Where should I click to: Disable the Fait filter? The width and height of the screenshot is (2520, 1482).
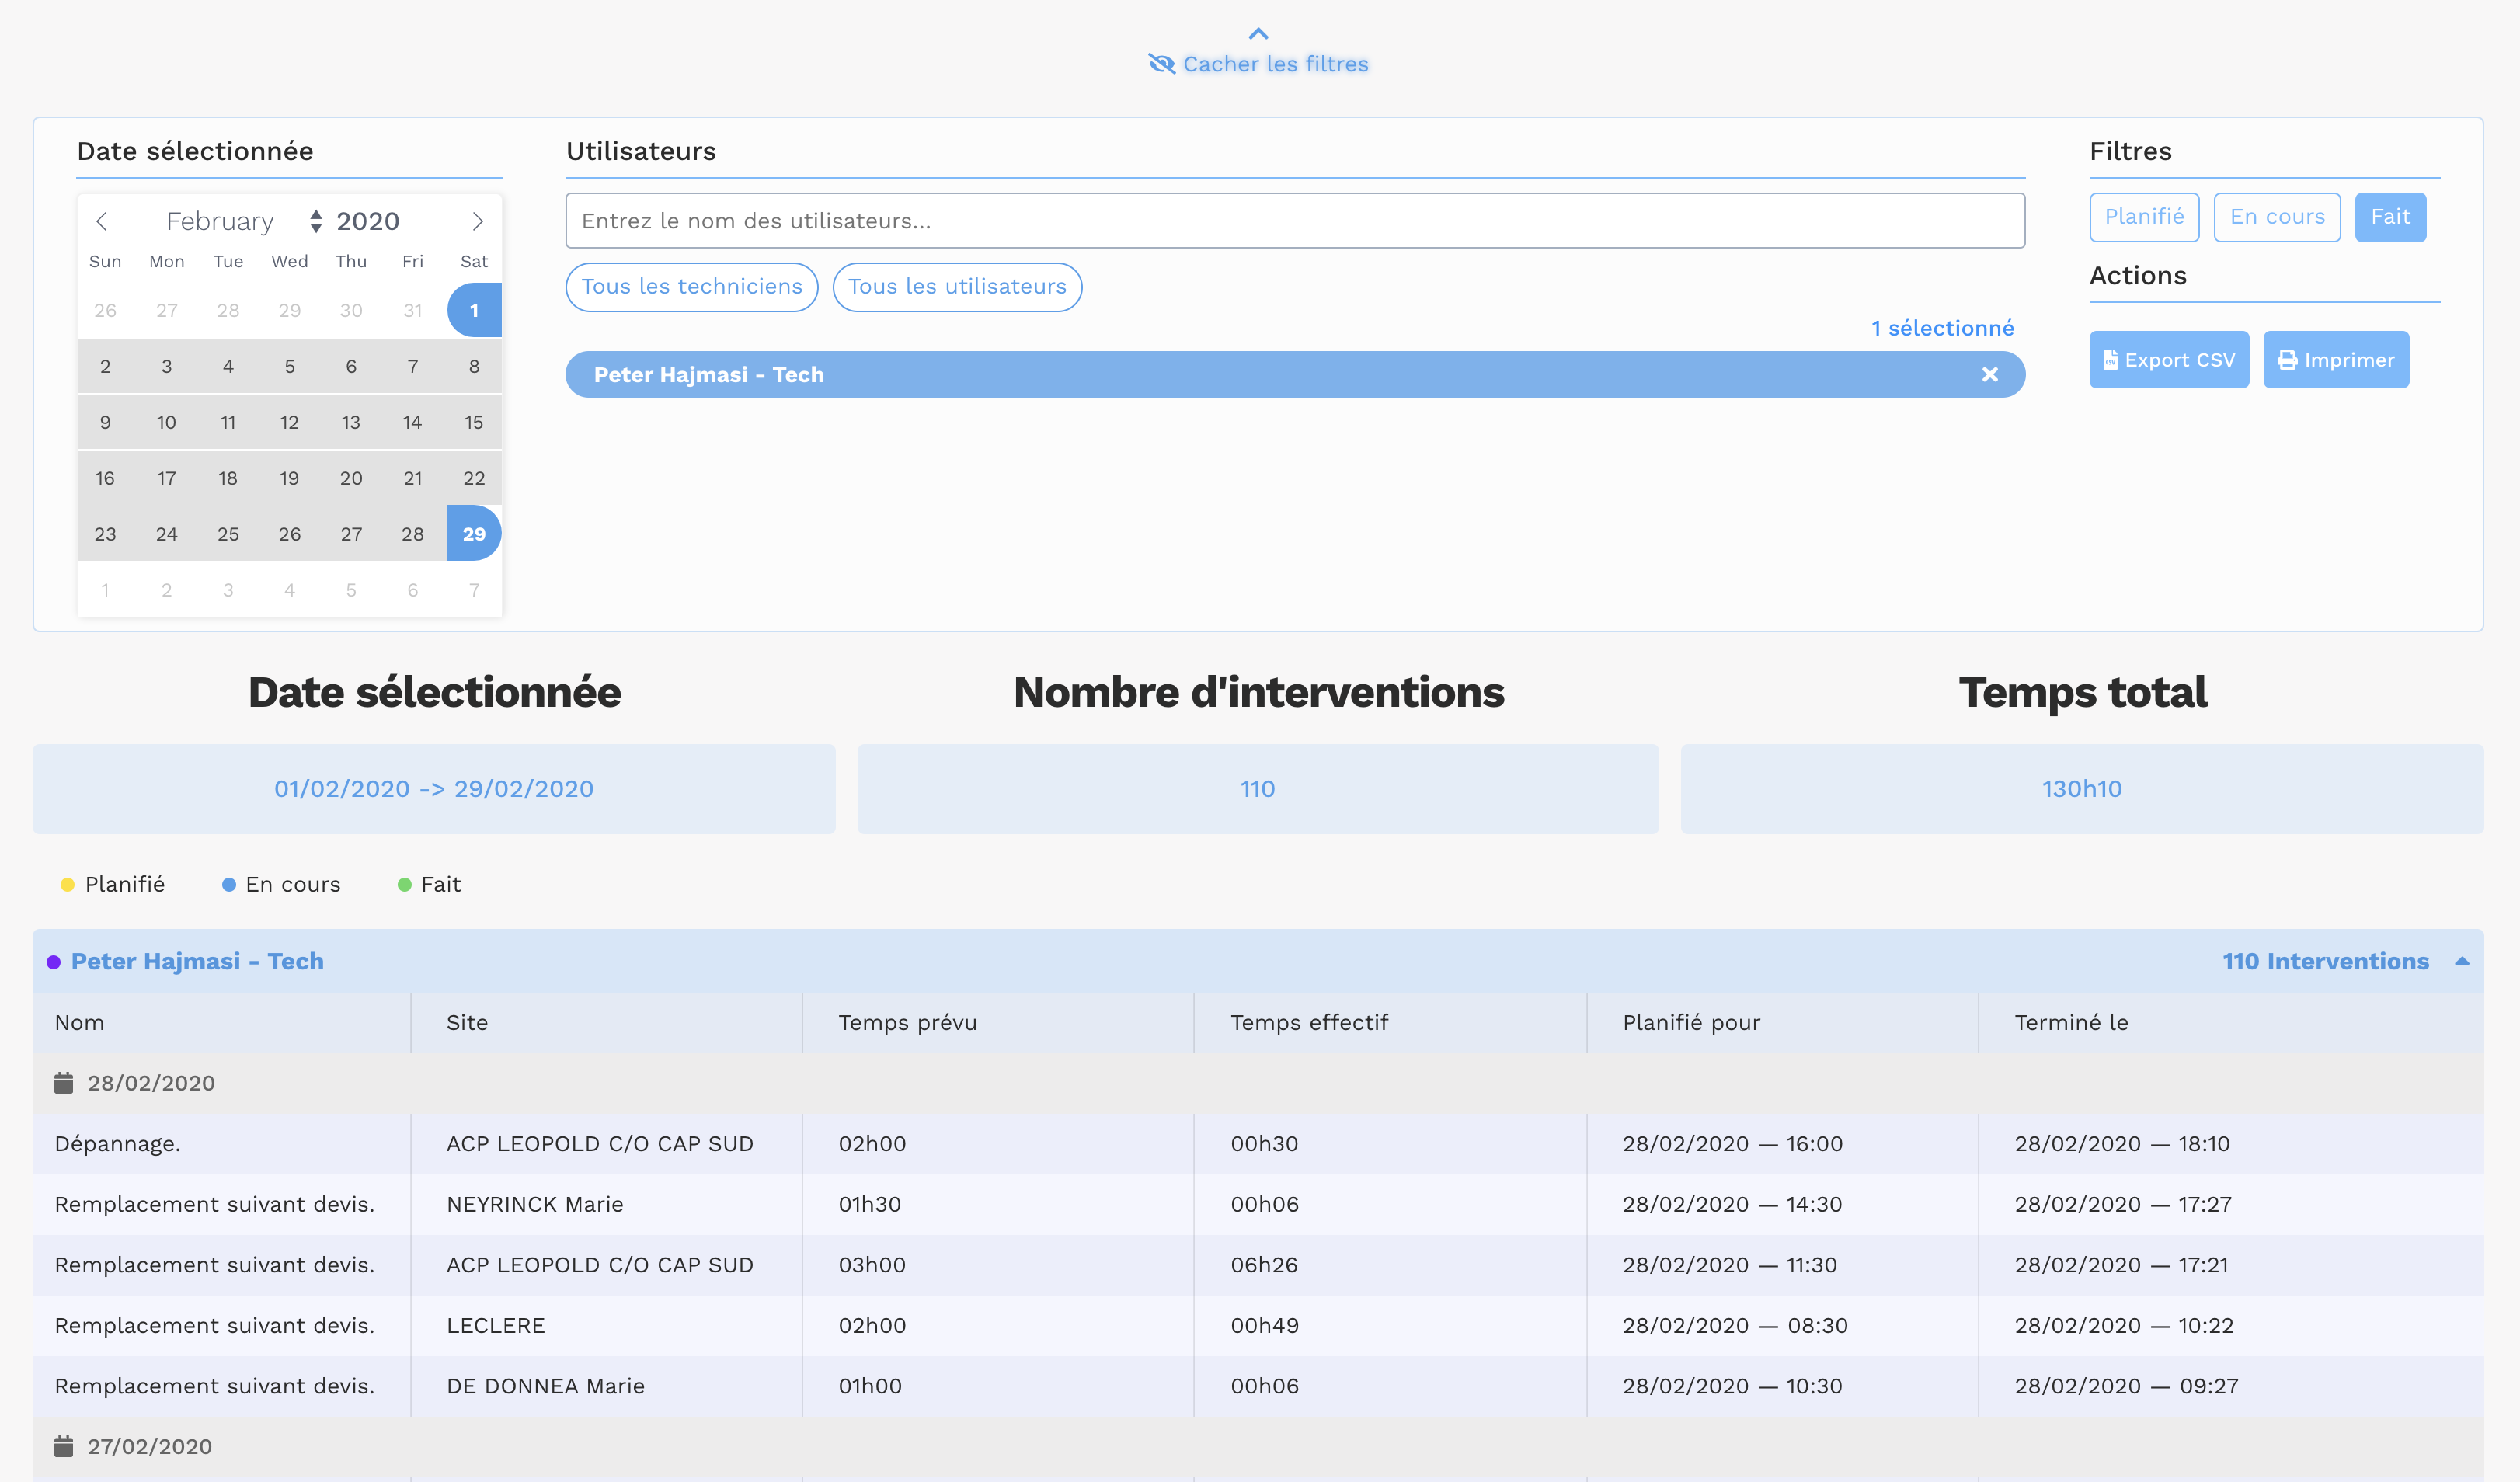[2389, 217]
